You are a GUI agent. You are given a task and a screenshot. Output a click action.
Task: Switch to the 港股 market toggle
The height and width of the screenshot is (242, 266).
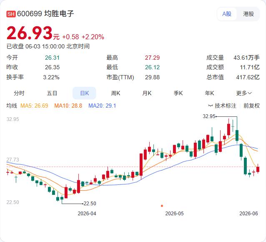[x=248, y=14]
